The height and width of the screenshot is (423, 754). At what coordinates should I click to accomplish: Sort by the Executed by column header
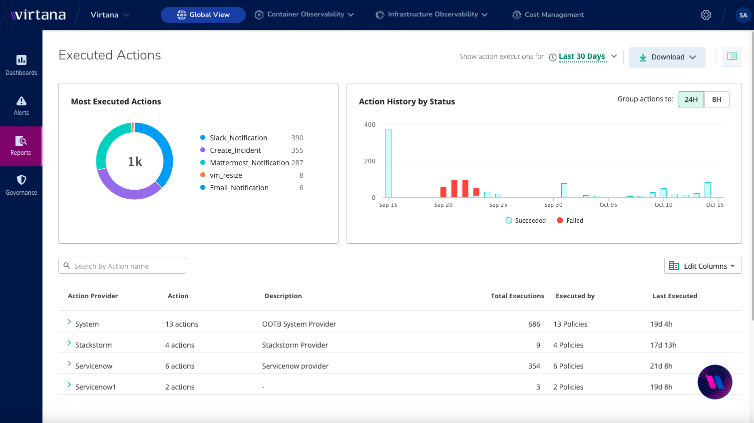tap(575, 296)
